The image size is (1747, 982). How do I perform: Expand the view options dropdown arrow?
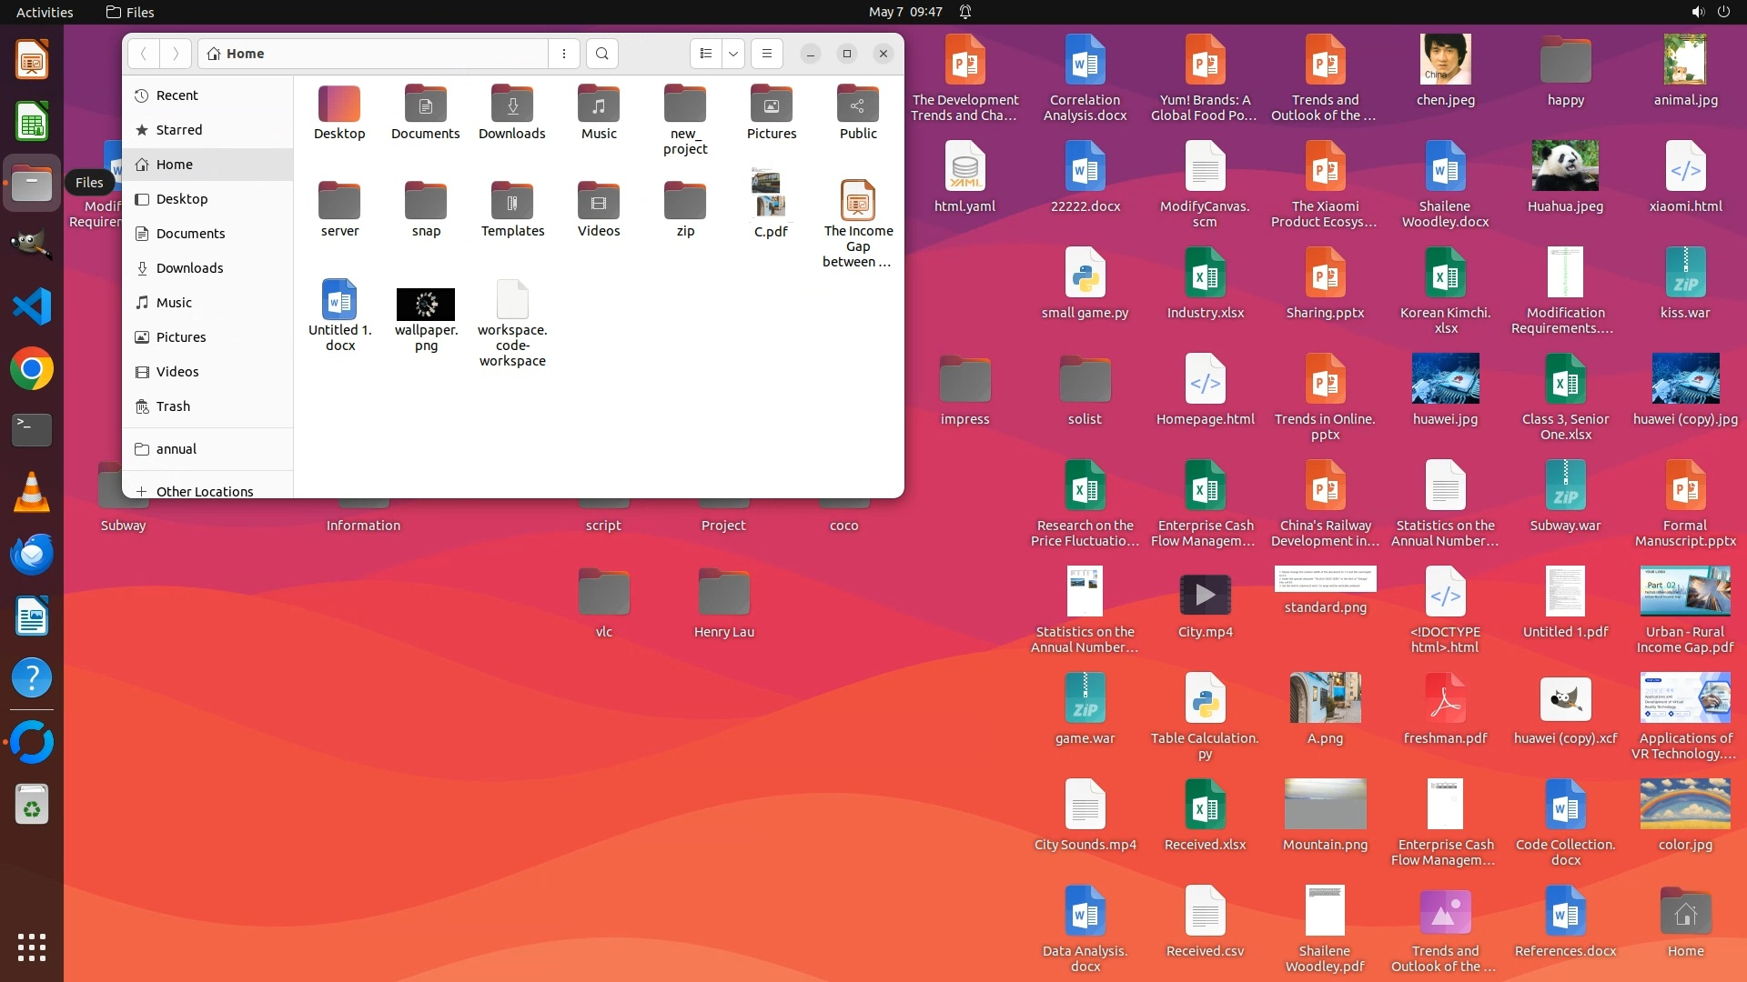click(733, 54)
